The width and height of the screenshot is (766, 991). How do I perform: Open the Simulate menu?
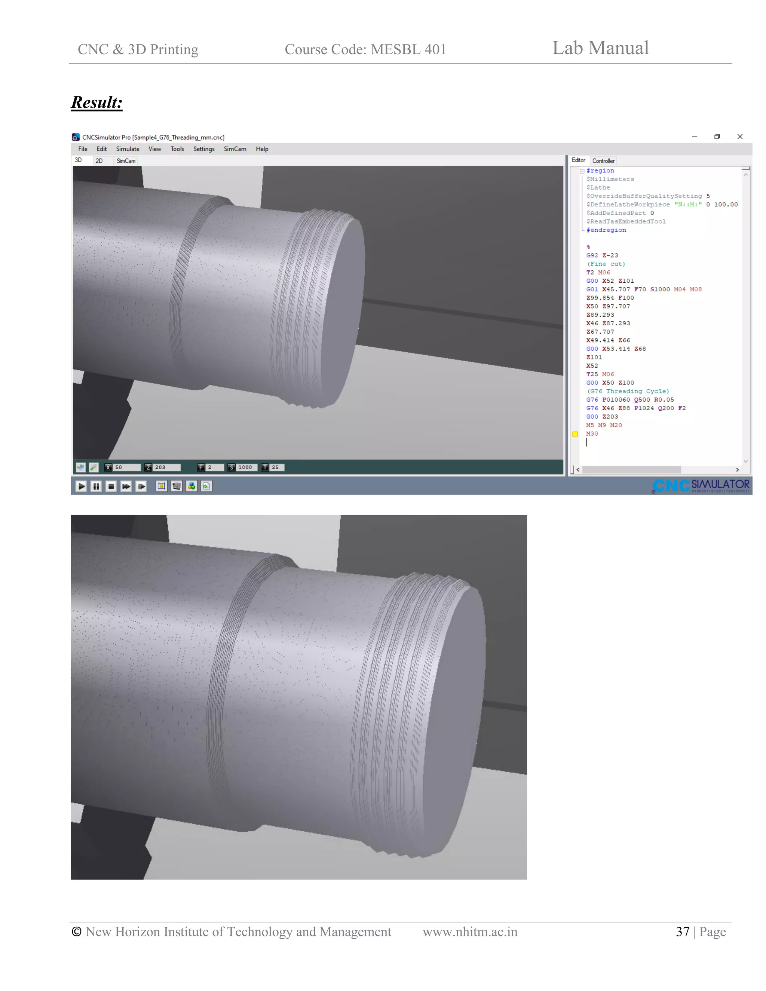pos(128,149)
